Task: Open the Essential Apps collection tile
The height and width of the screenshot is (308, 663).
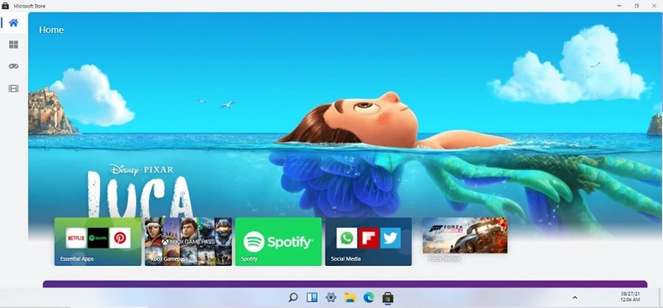Action: pos(98,241)
